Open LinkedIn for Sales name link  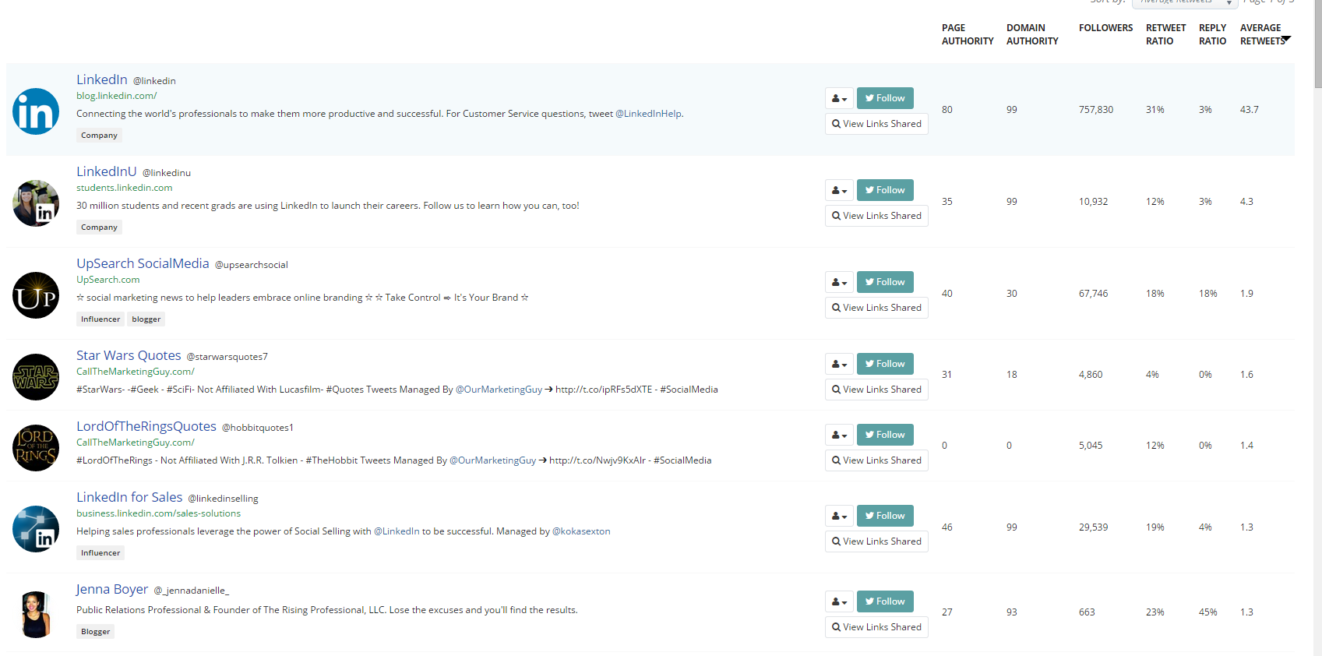pyautogui.click(x=129, y=497)
